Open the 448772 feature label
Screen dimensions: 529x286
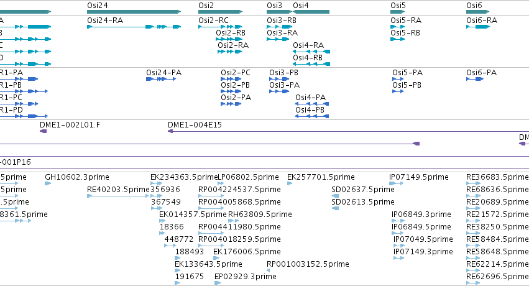tap(179, 239)
